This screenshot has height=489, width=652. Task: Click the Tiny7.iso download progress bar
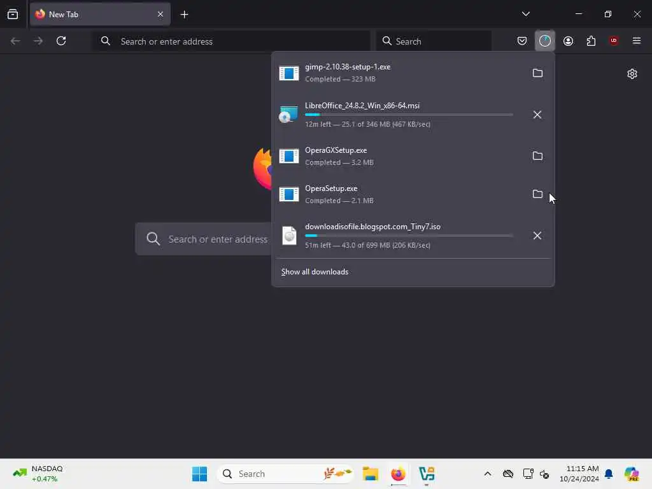409,236
